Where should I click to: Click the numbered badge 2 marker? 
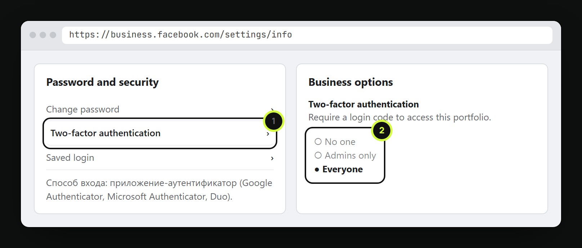point(381,130)
